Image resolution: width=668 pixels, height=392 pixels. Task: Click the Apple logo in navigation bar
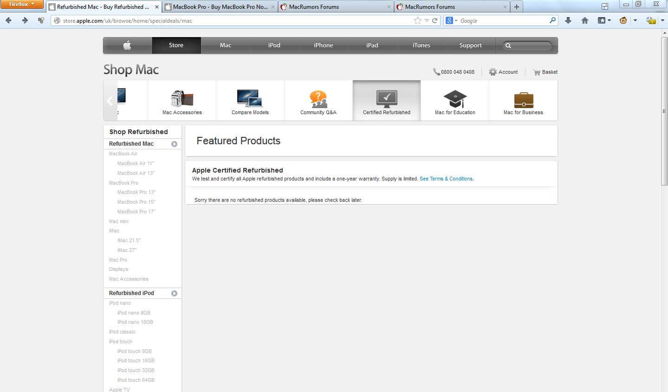point(127,45)
